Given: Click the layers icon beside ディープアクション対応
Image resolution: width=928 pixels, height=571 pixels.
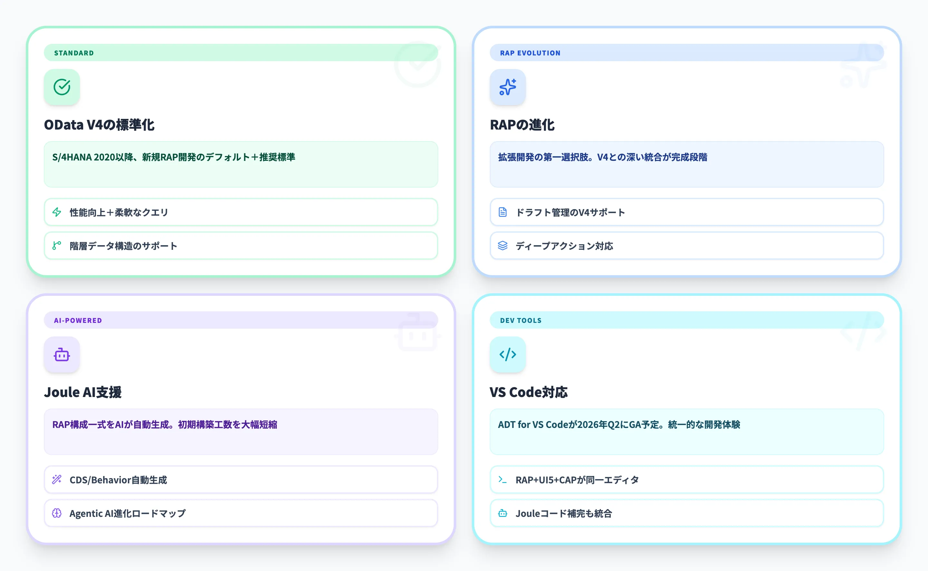Looking at the screenshot, I should tap(503, 246).
